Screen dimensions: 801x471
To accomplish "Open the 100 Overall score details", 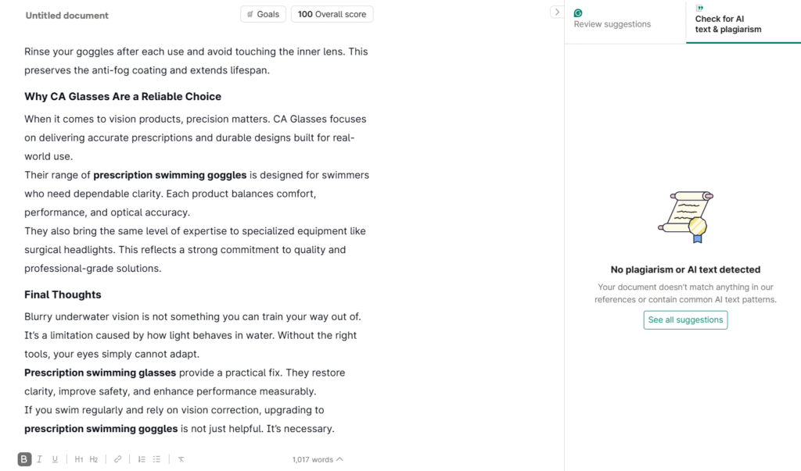I will 332,14.
